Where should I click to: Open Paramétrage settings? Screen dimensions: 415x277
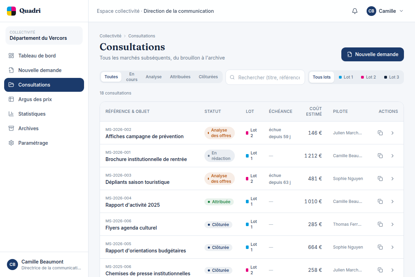click(44, 143)
